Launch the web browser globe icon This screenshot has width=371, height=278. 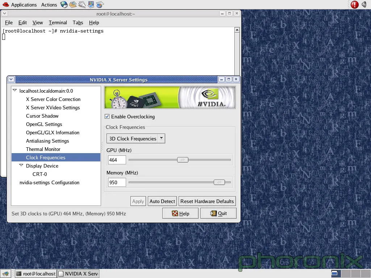[64, 4]
